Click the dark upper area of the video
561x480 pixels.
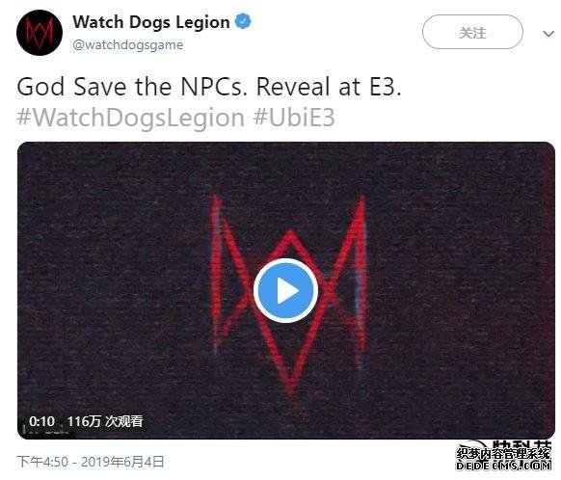click(x=286, y=168)
